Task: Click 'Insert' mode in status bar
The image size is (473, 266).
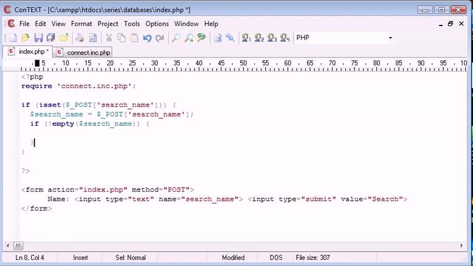Action: (x=80, y=257)
